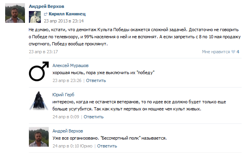This screenshot has height=153, width=244.
Task: Reply to the Бессмертный полк comment with Ответить
Action: [107, 146]
